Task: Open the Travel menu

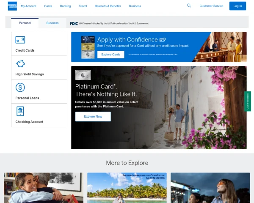Action: (x=83, y=6)
